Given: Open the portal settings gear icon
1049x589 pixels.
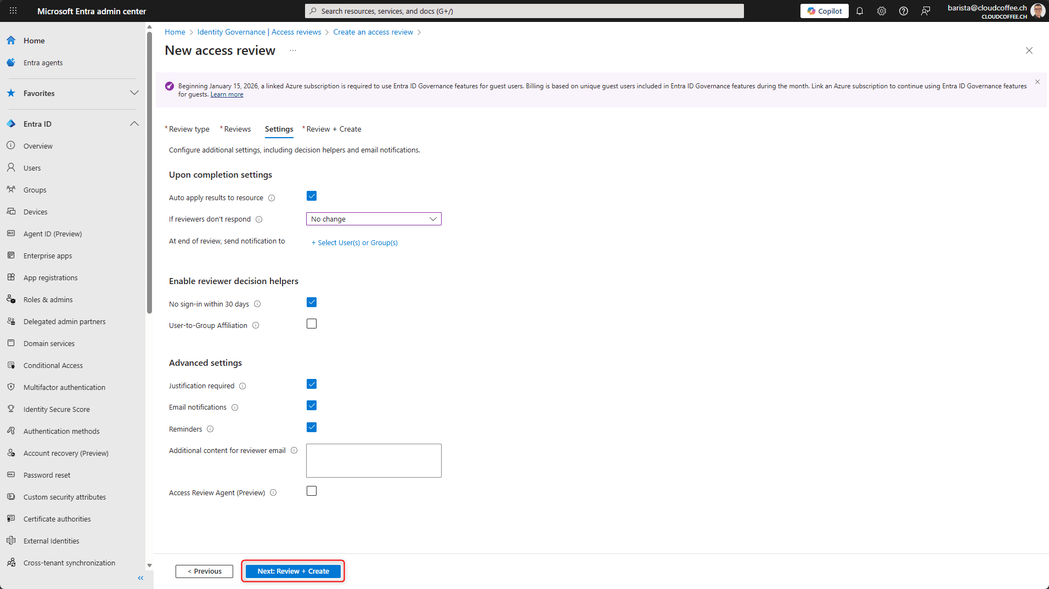Looking at the screenshot, I should [882, 11].
